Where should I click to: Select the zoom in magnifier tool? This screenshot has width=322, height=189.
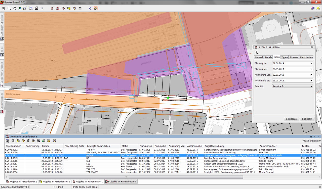(4, 8)
